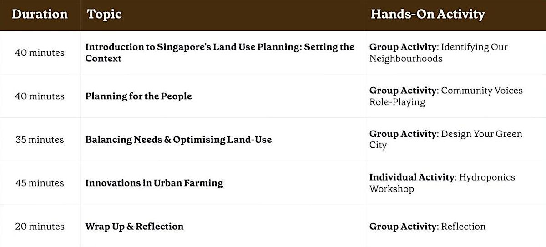Select bold Group Activity label beside Community Voices
The height and width of the screenshot is (247, 546).
(403, 91)
